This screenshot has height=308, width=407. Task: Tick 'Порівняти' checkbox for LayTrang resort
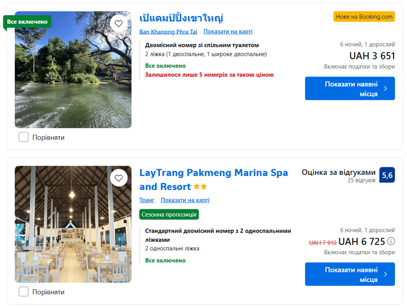pos(24,292)
